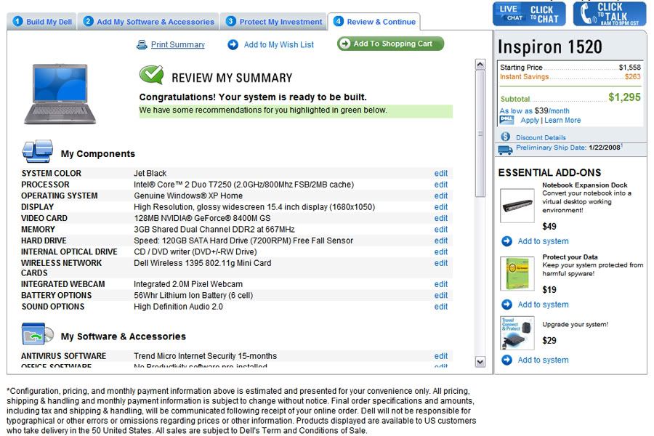
Task: Click the Notebook Expansion Dock thumbnail
Action: coord(517,206)
